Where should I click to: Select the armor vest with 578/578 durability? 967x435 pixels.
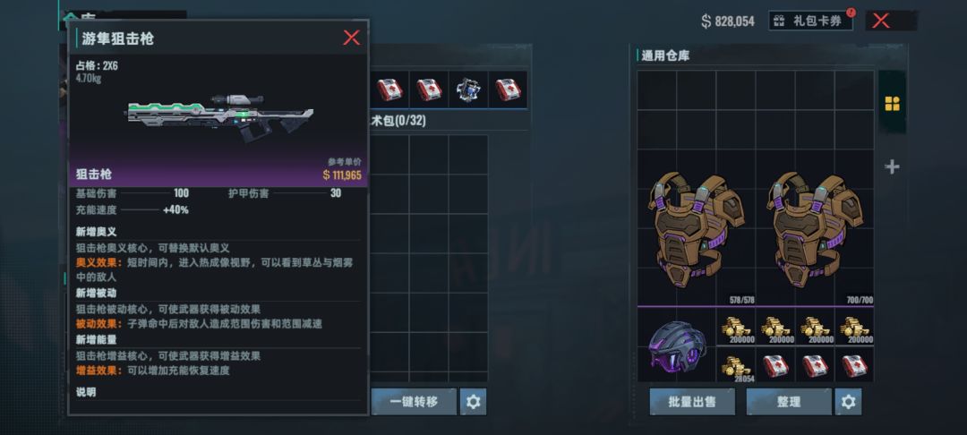coord(697,229)
